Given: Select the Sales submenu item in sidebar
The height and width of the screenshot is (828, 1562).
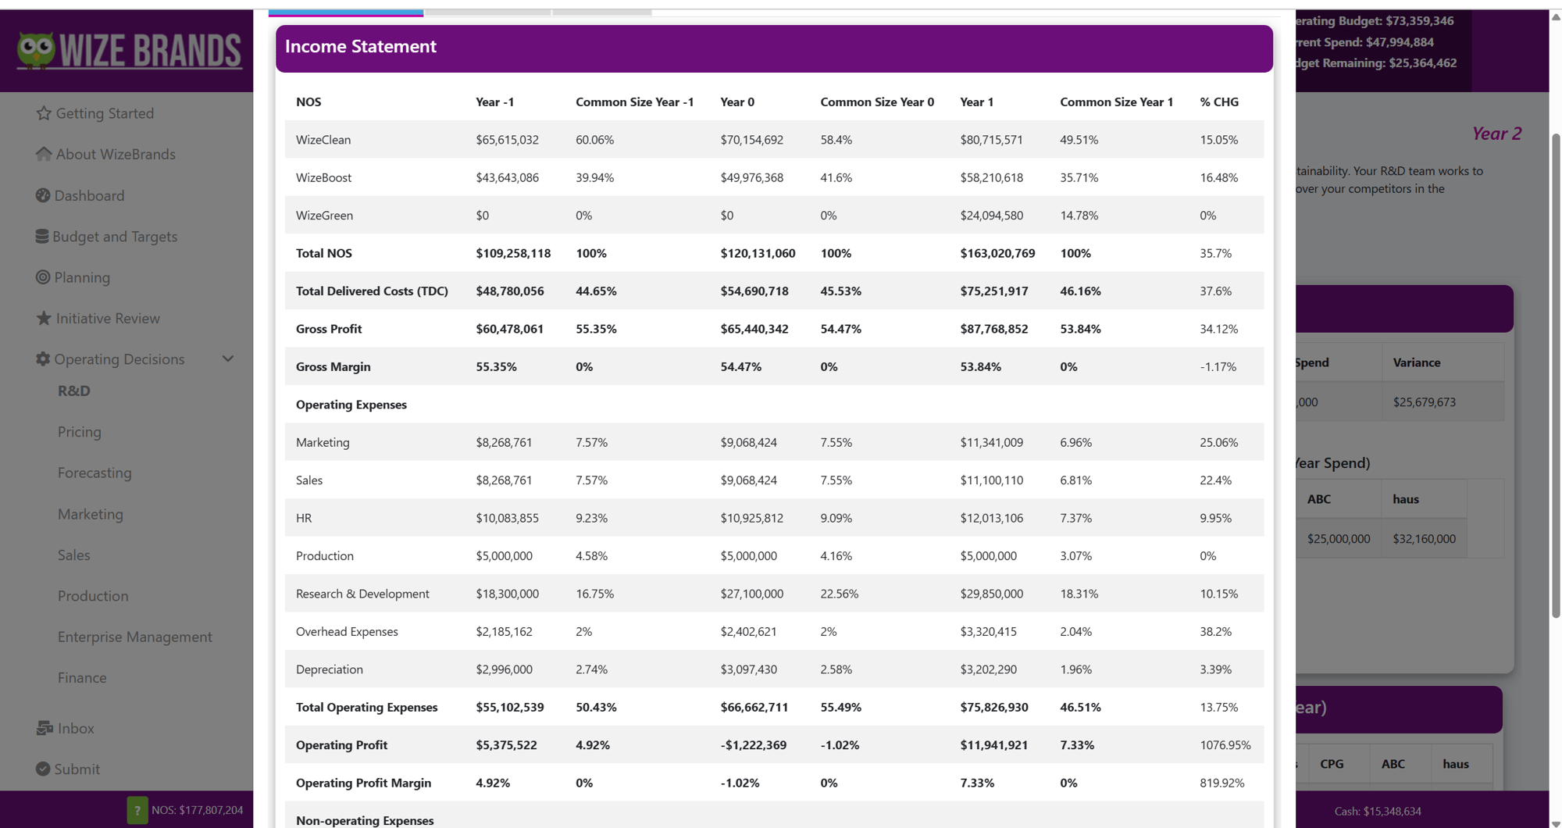Looking at the screenshot, I should pos(74,555).
